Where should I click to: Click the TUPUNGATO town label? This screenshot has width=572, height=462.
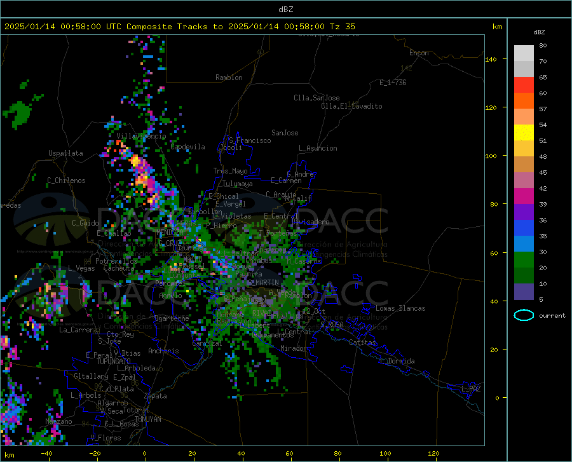coord(114,362)
